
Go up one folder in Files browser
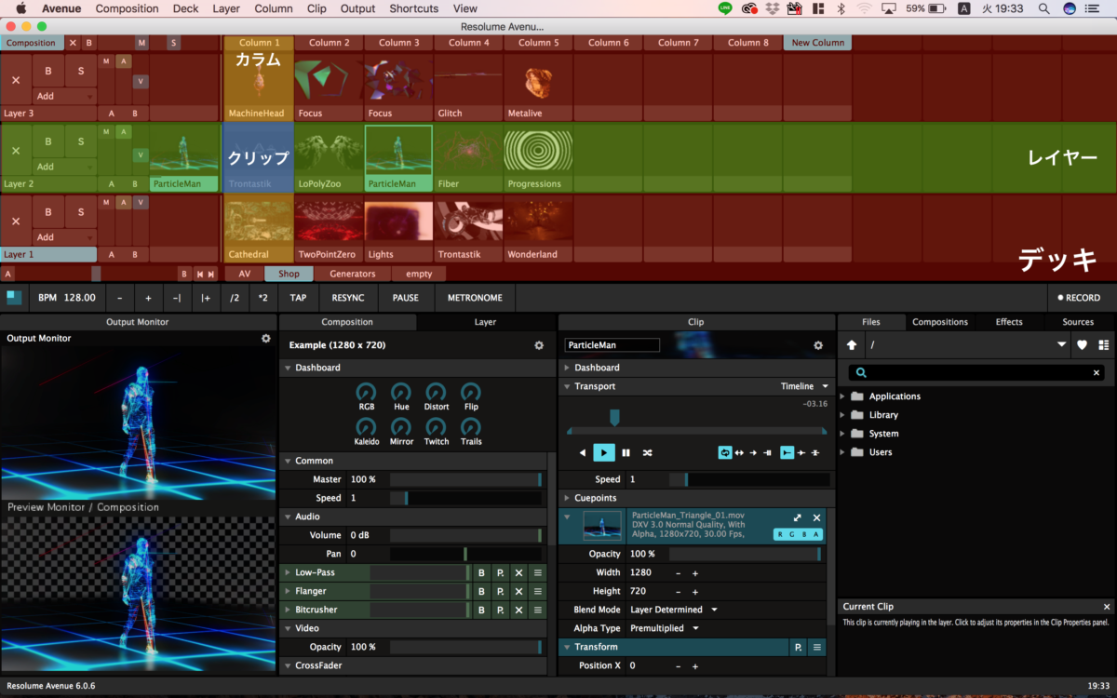click(852, 344)
